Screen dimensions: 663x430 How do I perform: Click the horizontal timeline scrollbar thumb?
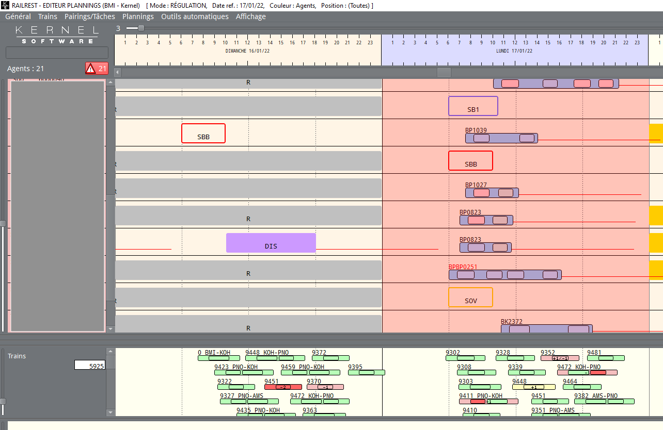coord(444,72)
